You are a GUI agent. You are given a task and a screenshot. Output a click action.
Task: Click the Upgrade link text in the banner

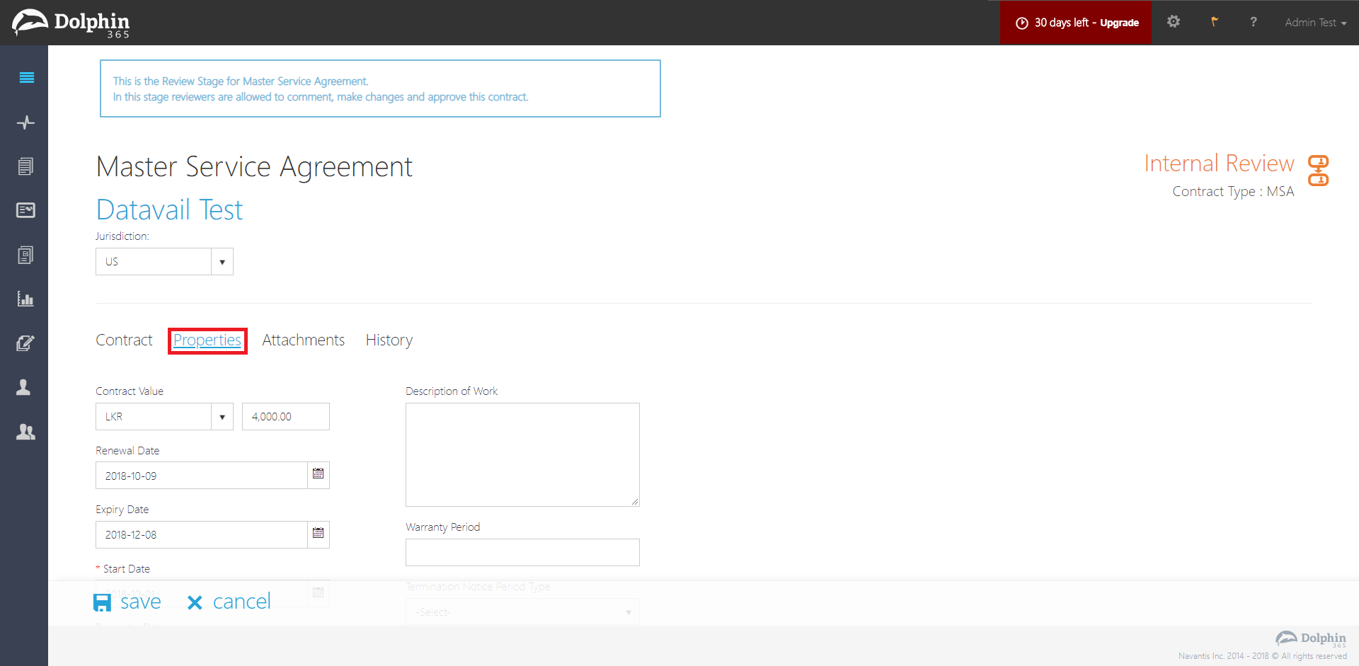[1119, 23]
